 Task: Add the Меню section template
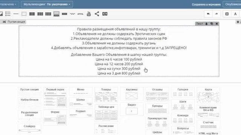[x=81, y=91]
